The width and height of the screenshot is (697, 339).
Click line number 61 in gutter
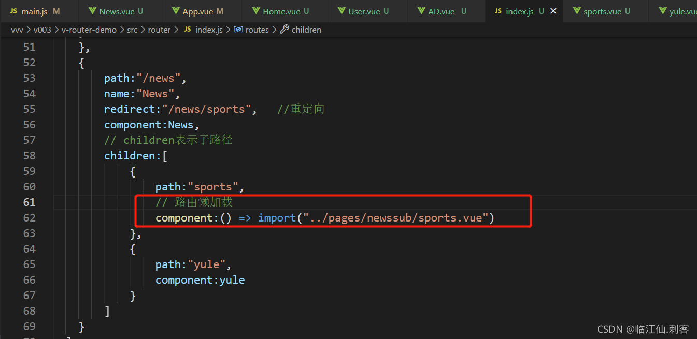point(30,202)
